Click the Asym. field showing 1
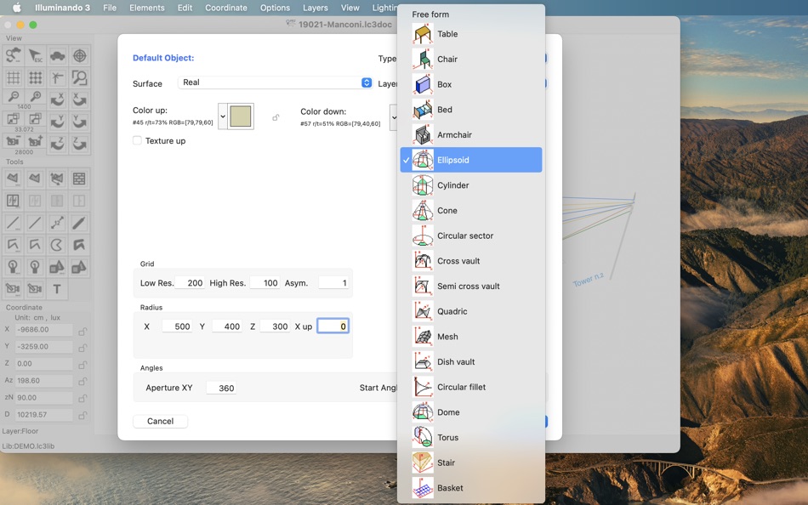The height and width of the screenshot is (505, 808). [333, 283]
